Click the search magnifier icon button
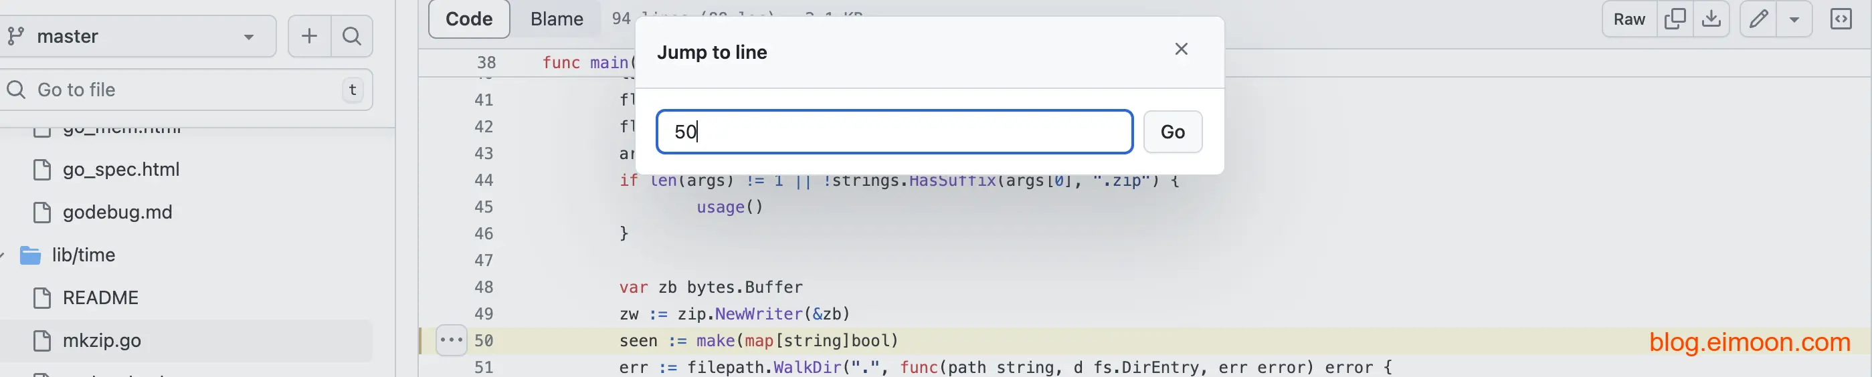This screenshot has width=1872, height=377. (353, 36)
